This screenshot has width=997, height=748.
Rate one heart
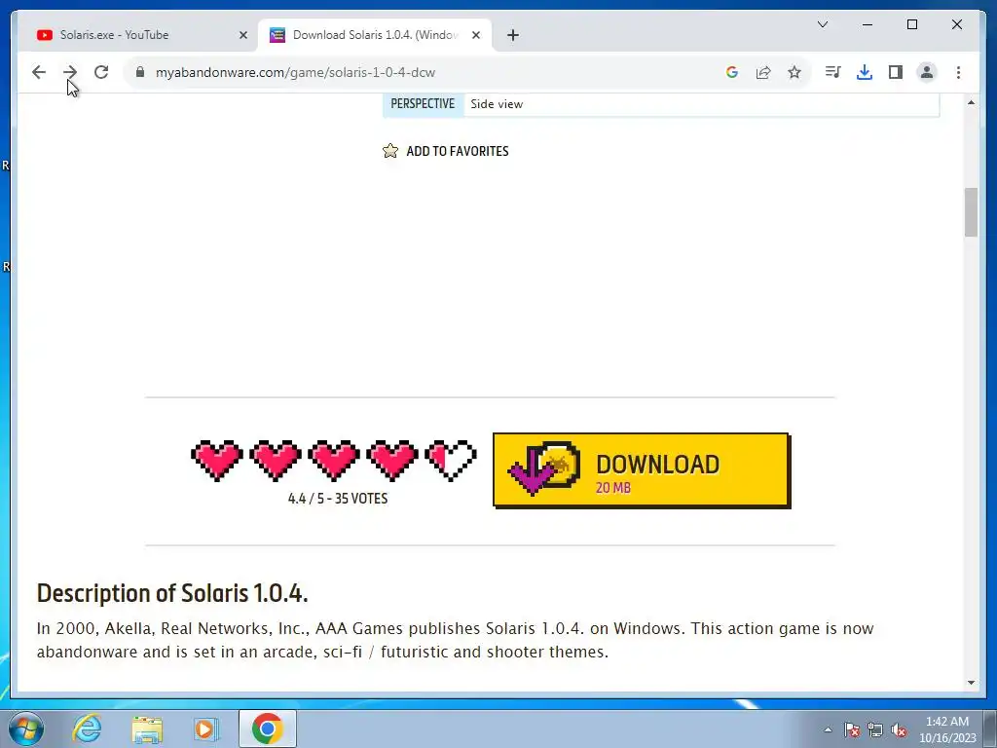point(217,460)
